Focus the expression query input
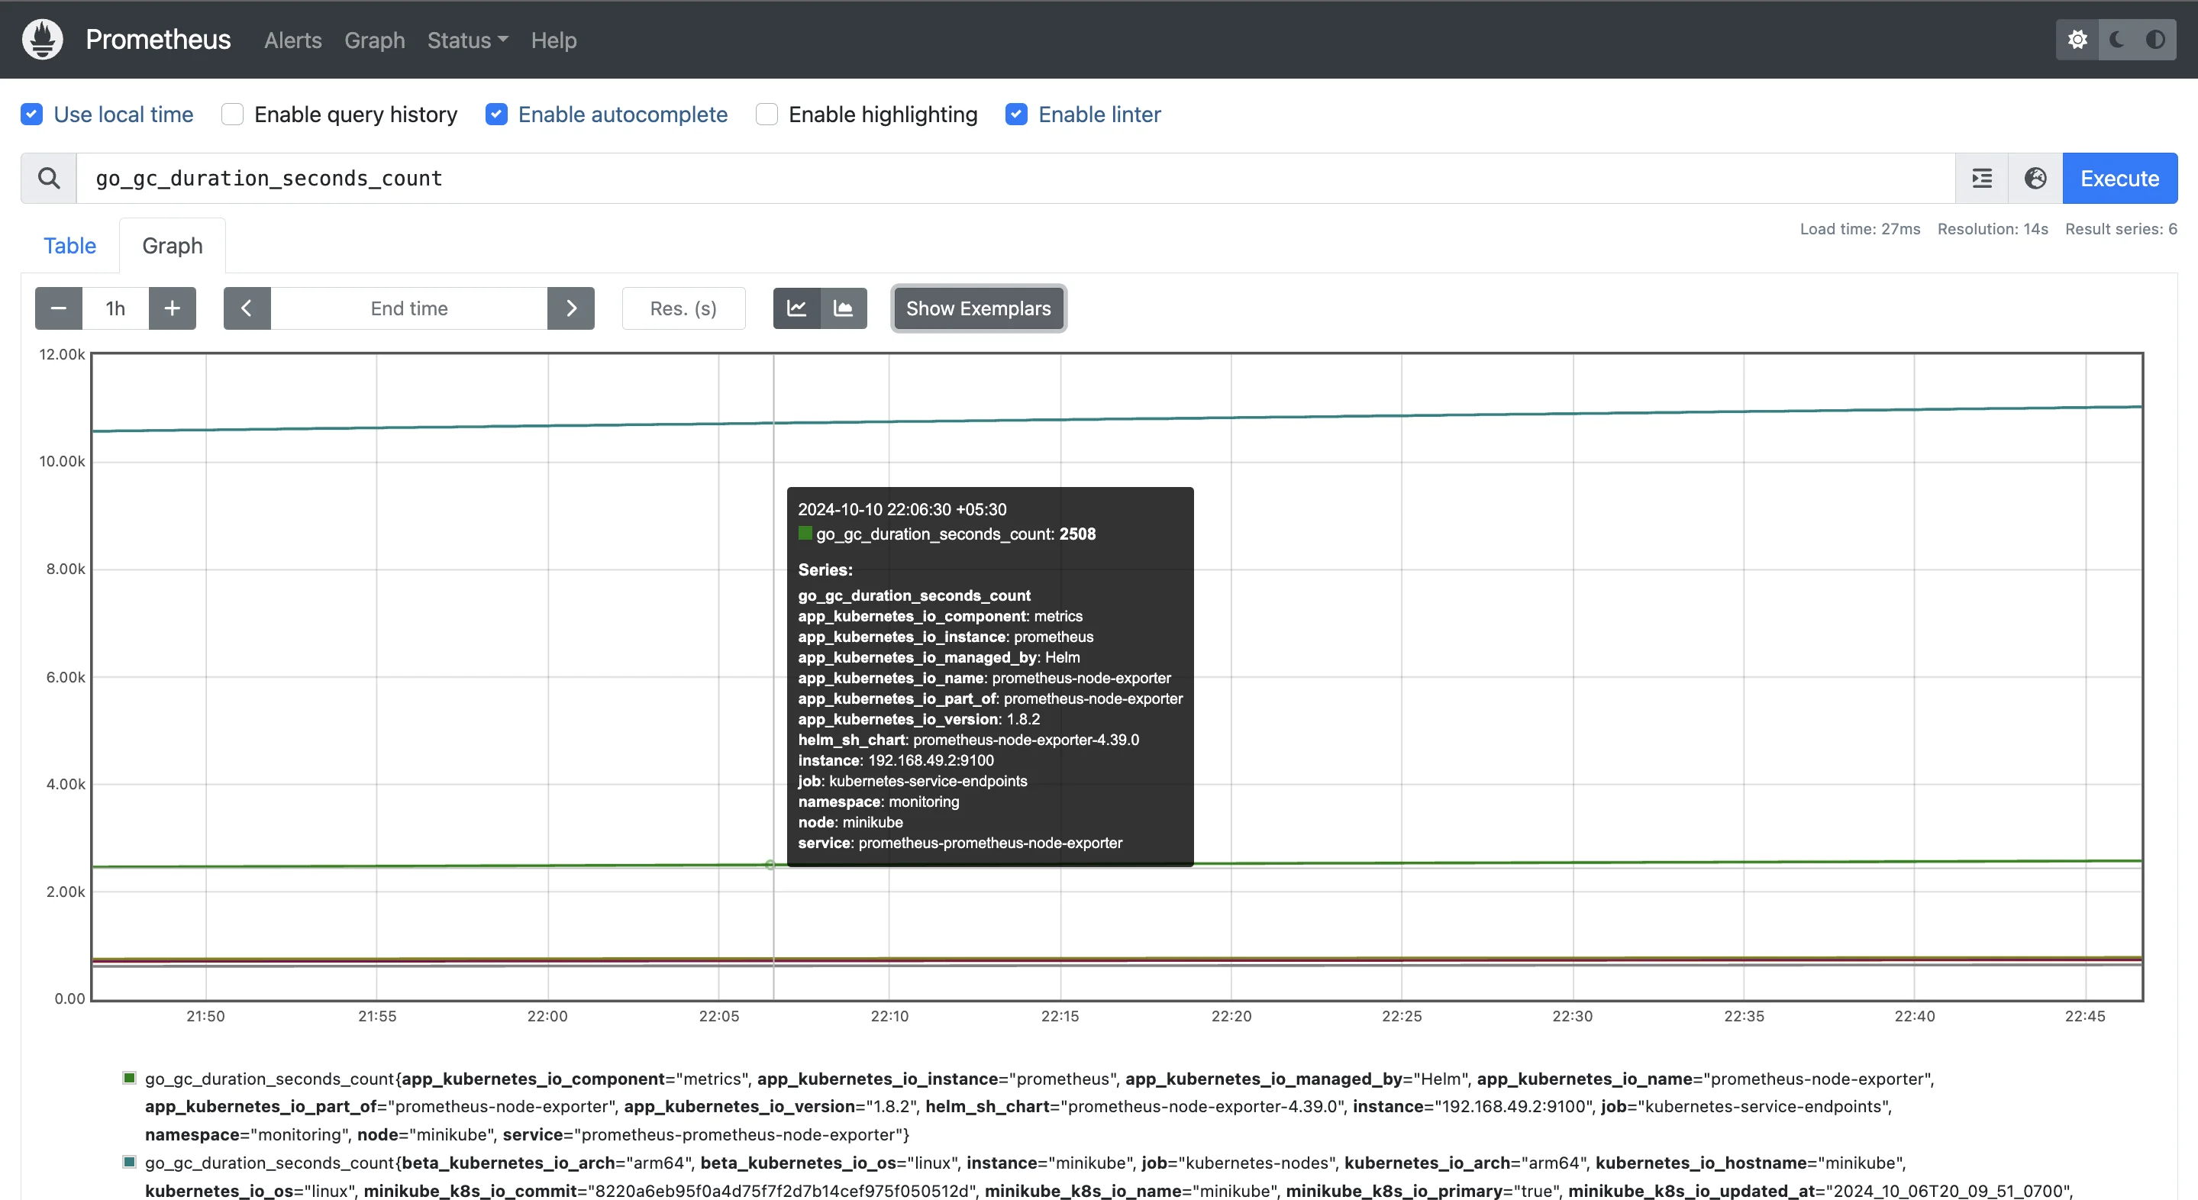2198x1200 pixels. point(1015,179)
